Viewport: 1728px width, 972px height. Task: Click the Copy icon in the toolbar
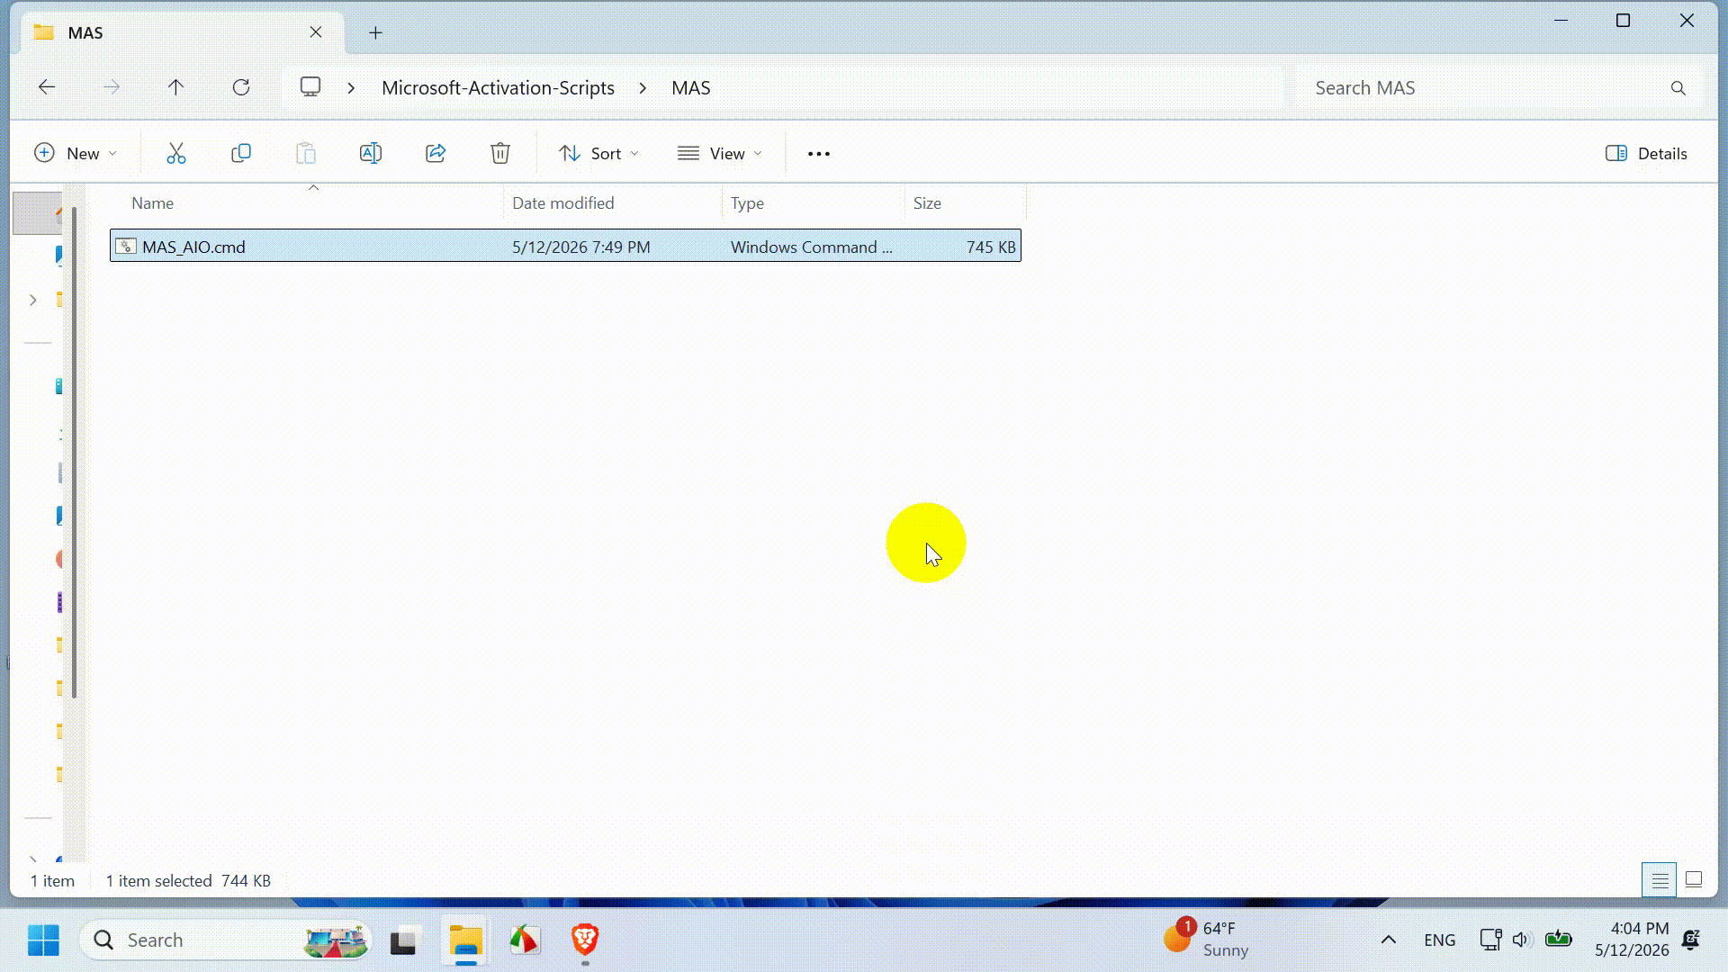(x=241, y=153)
